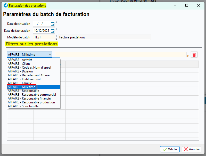Click the application logo in the title bar
The width and height of the screenshot is (206, 156).
[6, 5]
